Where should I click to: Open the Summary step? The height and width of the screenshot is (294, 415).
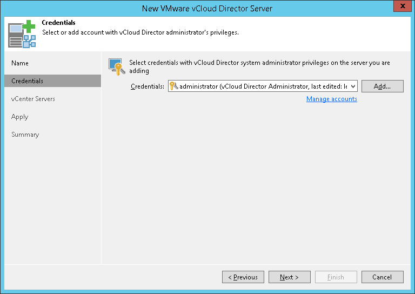(x=25, y=135)
